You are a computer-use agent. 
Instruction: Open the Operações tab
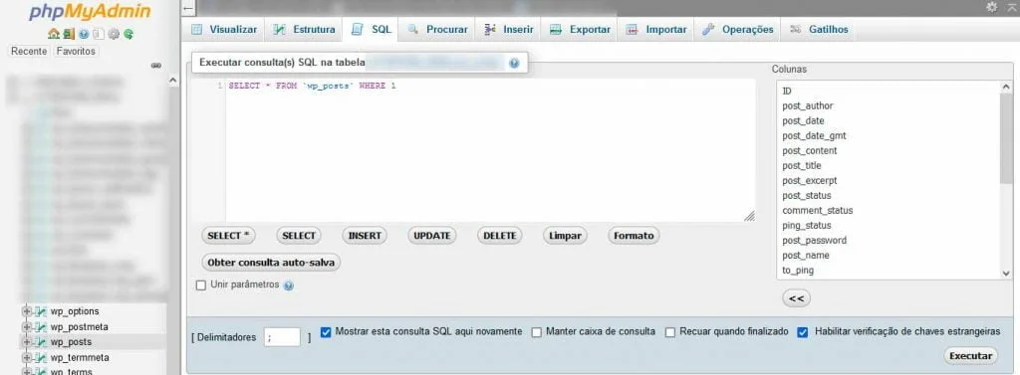[x=737, y=29]
